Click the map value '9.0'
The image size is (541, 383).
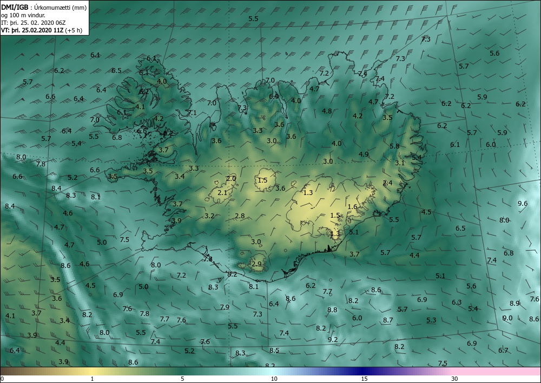[x=507, y=318]
